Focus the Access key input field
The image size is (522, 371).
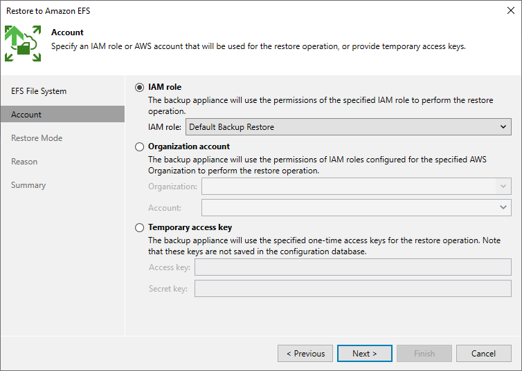point(353,267)
